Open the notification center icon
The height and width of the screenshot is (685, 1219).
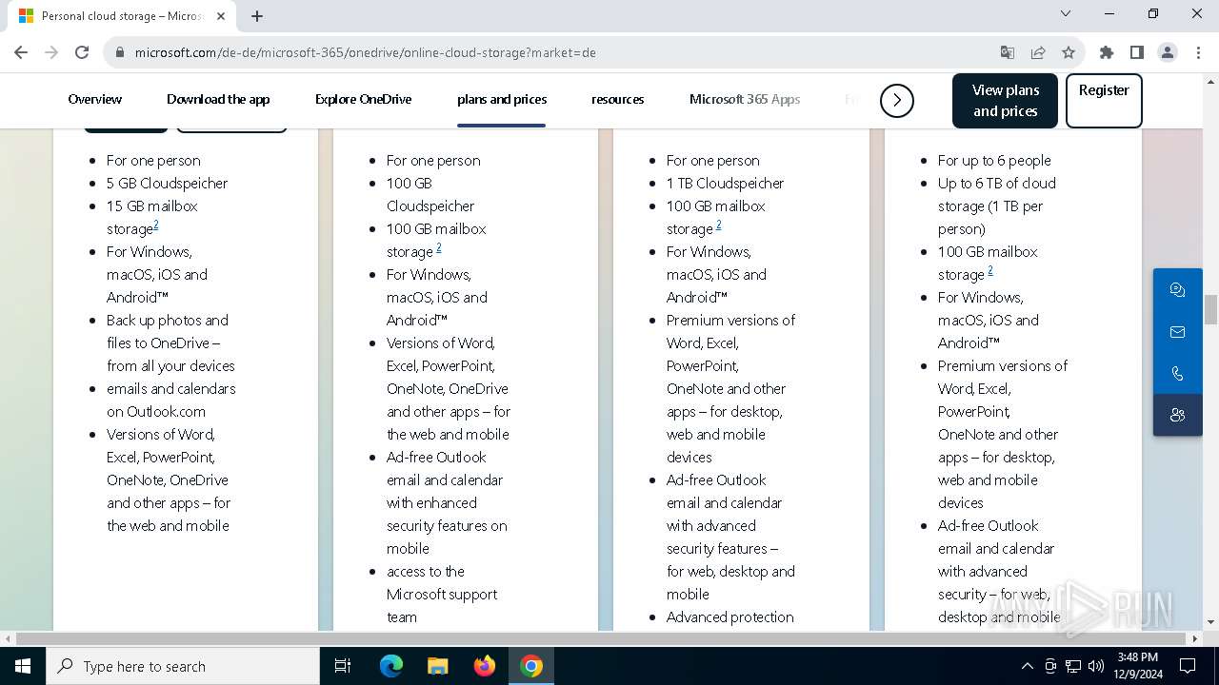click(1188, 666)
